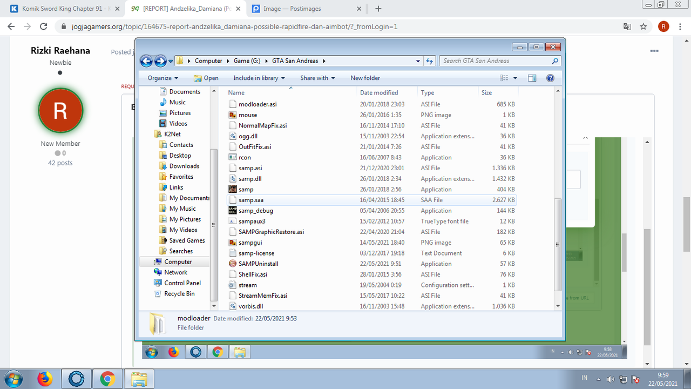The image size is (691, 389).
Task: Select the SAMPUninstall application icon
Action: coord(233,264)
